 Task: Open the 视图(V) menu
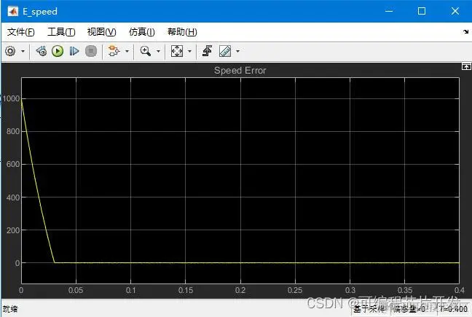click(x=102, y=32)
